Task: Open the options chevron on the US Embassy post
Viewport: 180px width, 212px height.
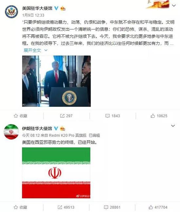Action: point(174,6)
